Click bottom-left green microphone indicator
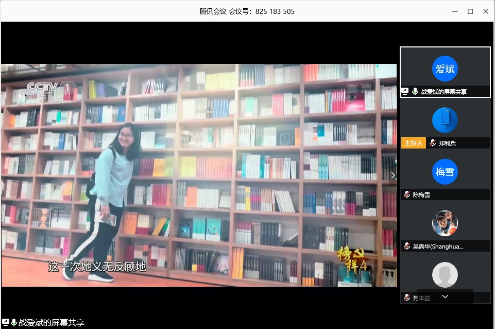The width and height of the screenshot is (495, 329). click(x=13, y=322)
